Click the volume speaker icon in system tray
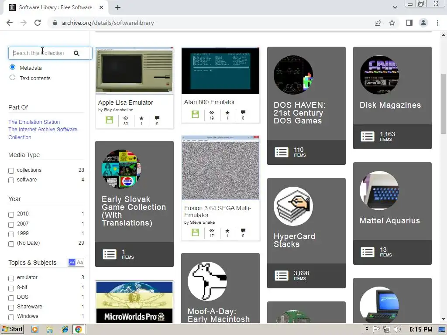447x335 pixels. (x=396, y=329)
